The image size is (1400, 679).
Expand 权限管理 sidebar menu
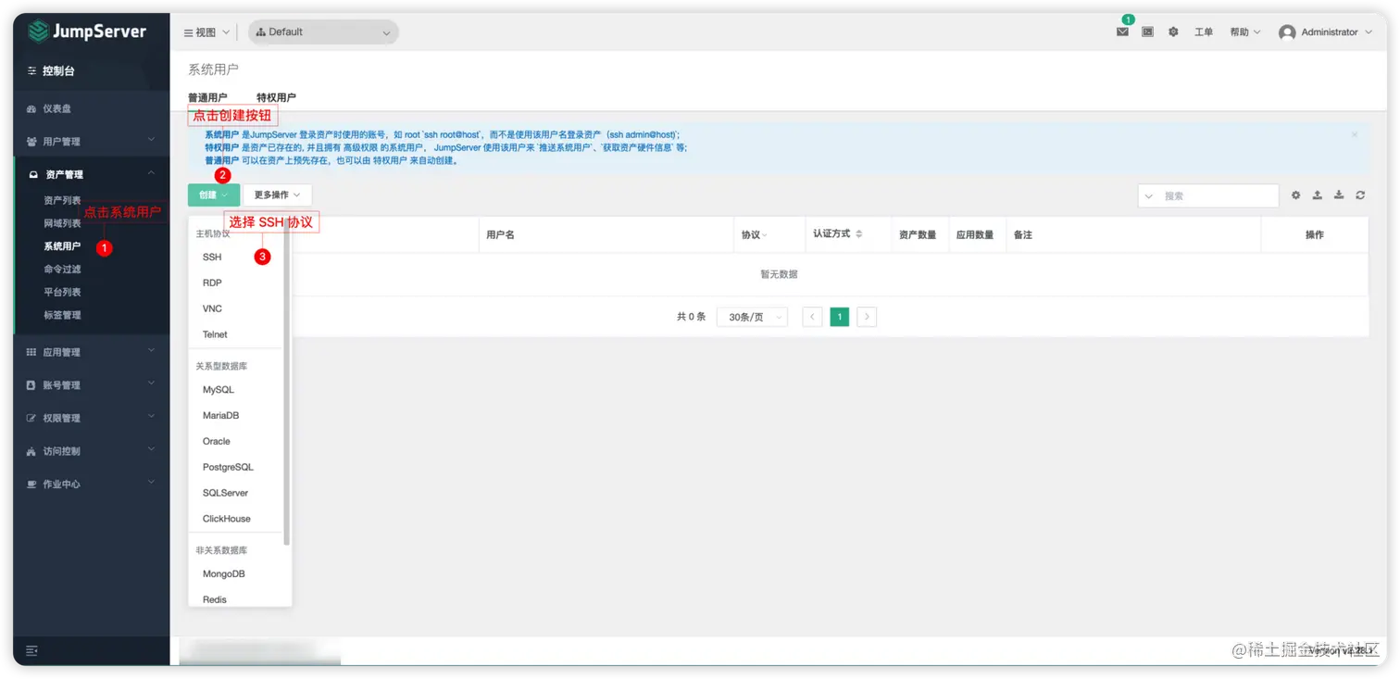pos(92,419)
